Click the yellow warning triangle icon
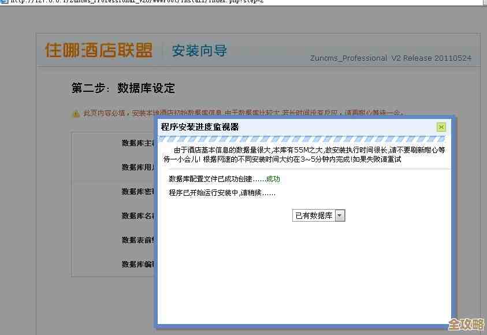This screenshot has width=487, height=335. [x=75, y=114]
